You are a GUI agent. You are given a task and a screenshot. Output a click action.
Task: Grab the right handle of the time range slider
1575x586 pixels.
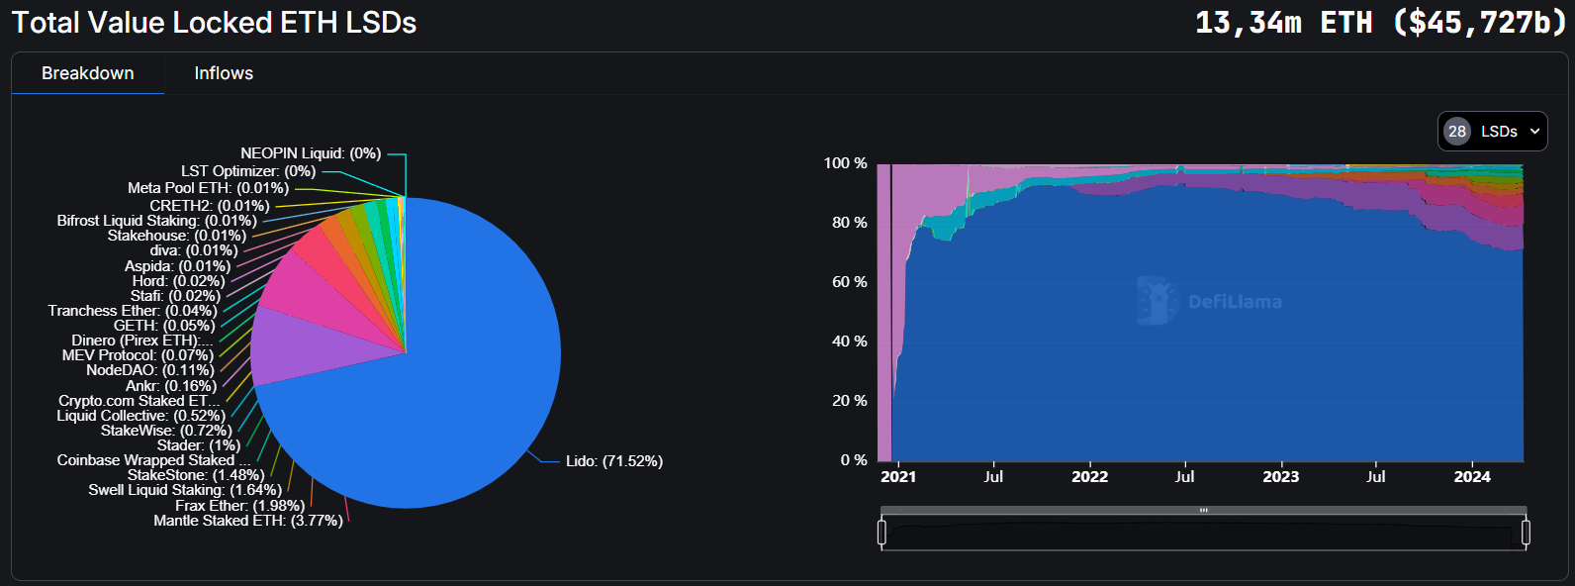click(x=1526, y=533)
